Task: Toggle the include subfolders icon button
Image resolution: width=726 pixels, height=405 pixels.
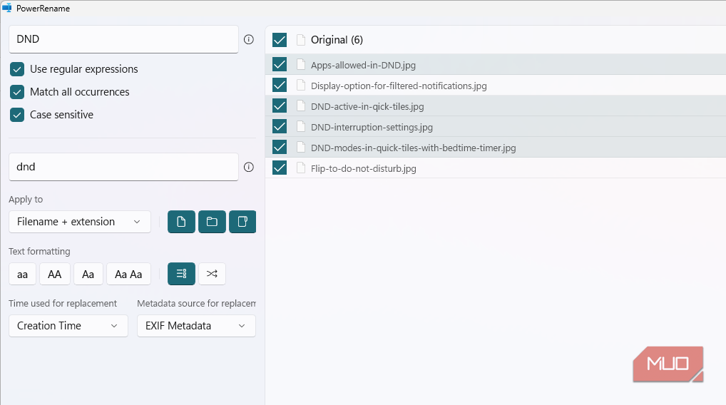Action: pyautogui.click(x=242, y=222)
